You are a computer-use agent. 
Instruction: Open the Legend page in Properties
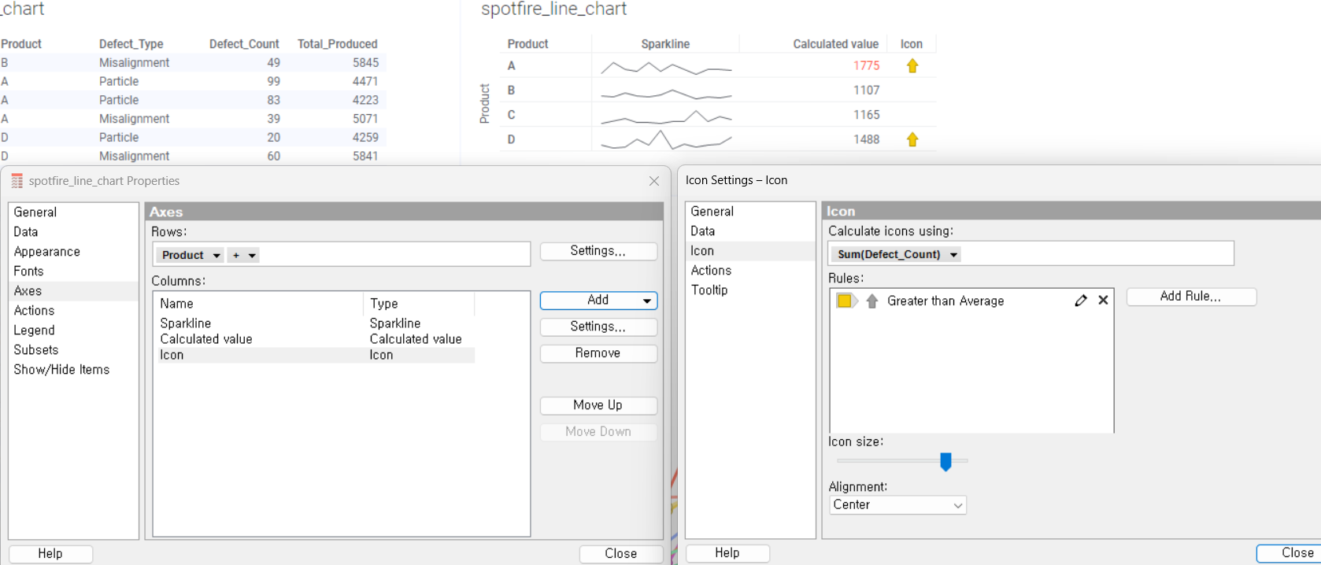pos(35,331)
